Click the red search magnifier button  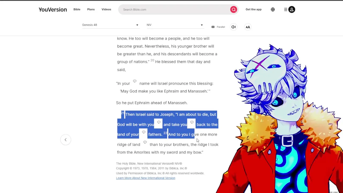[234, 10]
